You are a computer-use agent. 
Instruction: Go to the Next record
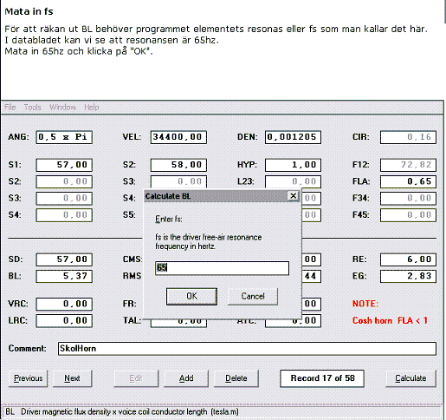[72, 378]
